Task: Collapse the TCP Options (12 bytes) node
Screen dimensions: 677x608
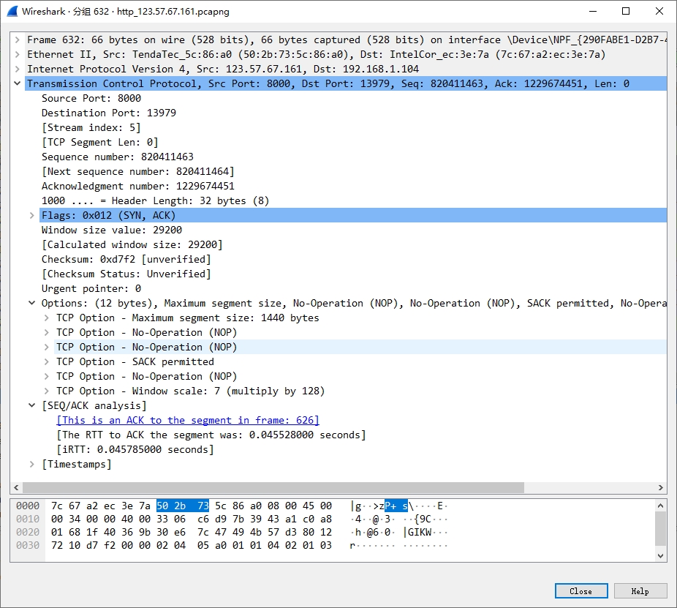Action: pyautogui.click(x=31, y=303)
